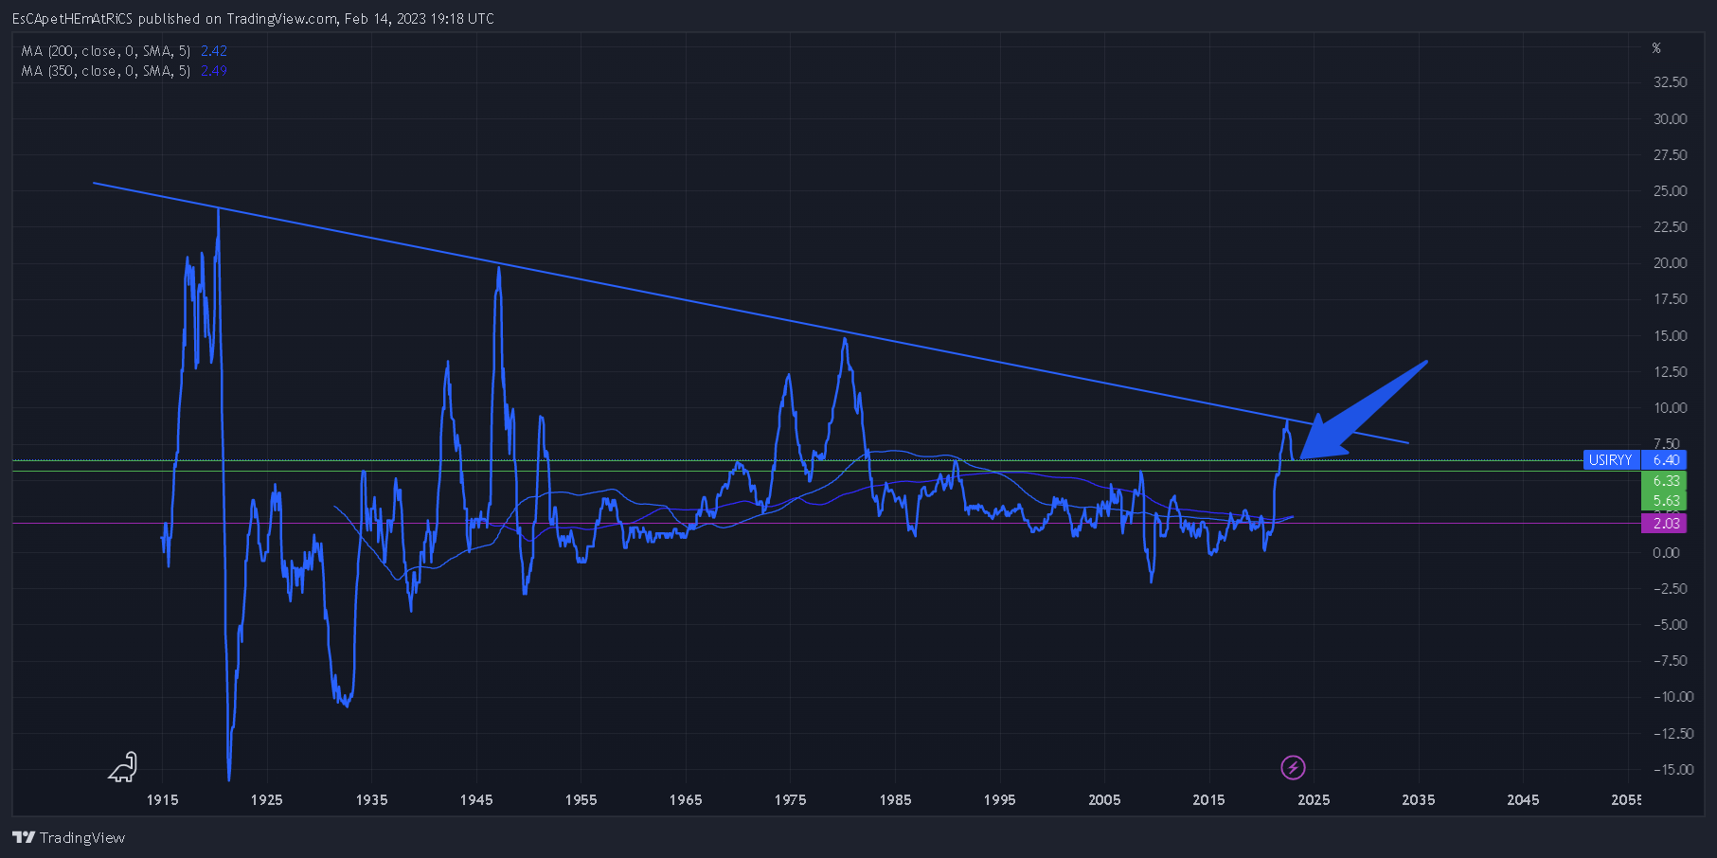
Task: Click the 1965 time axis label
Action: click(686, 799)
